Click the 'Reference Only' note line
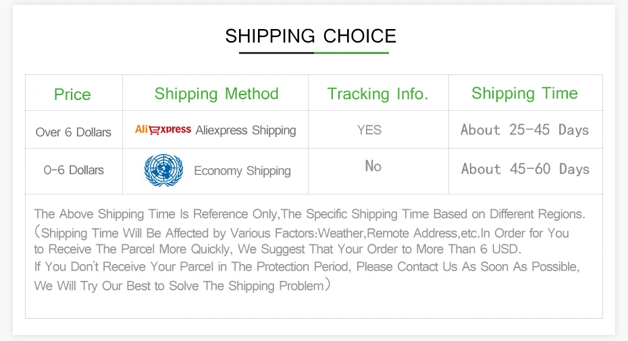This screenshot has width=628, height=341. 309,214
